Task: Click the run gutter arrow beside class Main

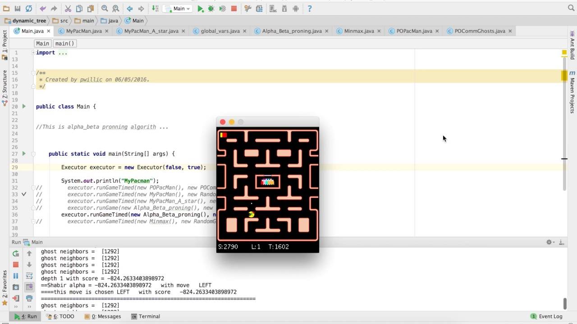Action: (24, 107)
